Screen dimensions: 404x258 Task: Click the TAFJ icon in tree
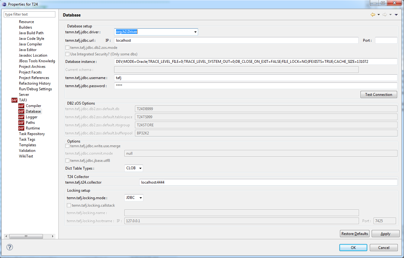(14, 100)
